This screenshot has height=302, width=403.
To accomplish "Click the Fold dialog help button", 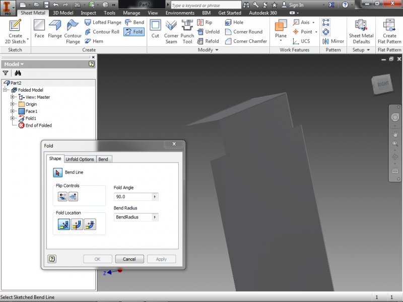I will point(52,259).
